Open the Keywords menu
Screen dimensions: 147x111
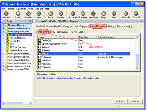(x=21, y=9)
